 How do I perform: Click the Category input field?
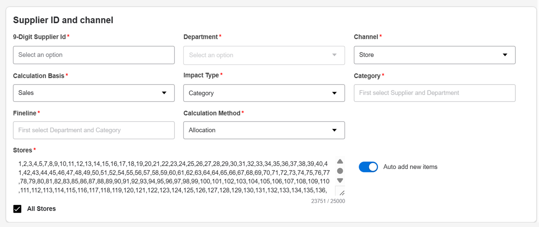(x=434, y=93)
